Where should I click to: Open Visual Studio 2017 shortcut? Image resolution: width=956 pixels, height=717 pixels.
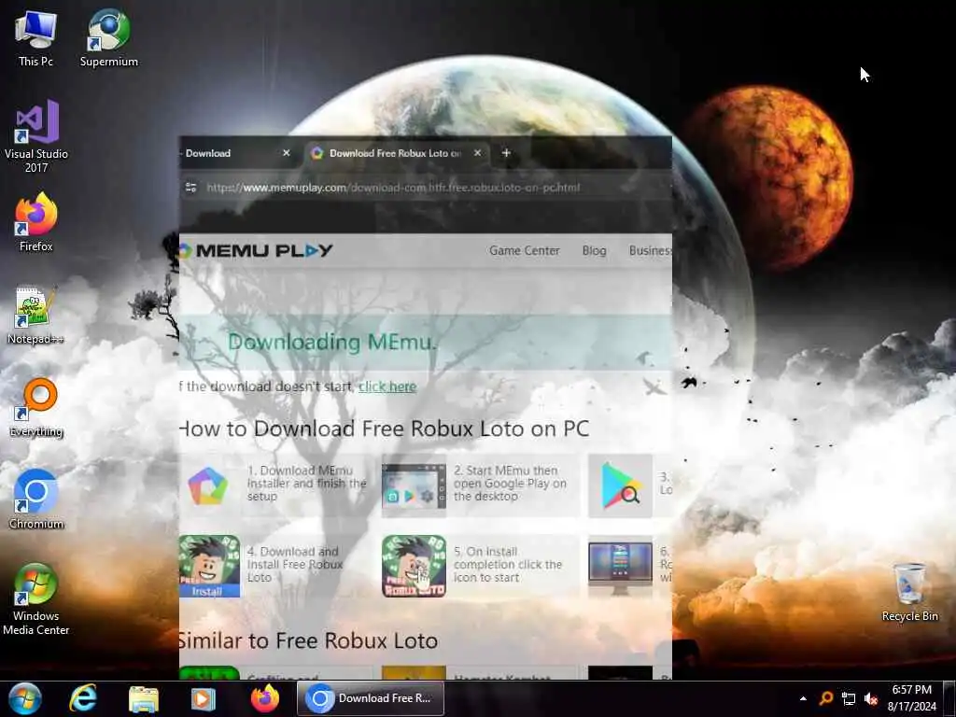coord(36,136)
